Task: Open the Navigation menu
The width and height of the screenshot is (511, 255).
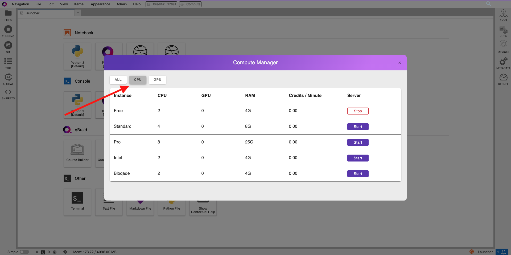Action: 20,4
